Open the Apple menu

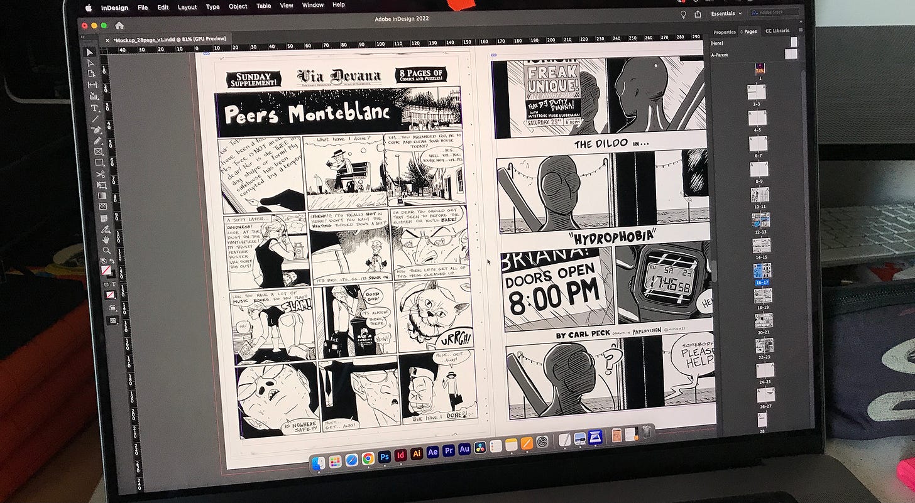point(88,8)
